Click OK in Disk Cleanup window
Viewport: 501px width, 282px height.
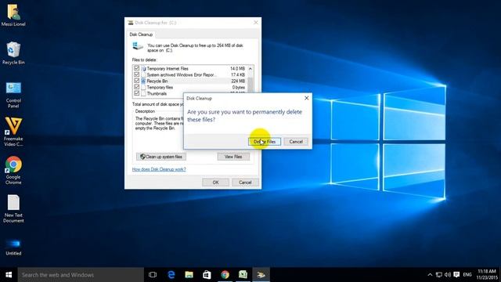[x=216, y=183]
